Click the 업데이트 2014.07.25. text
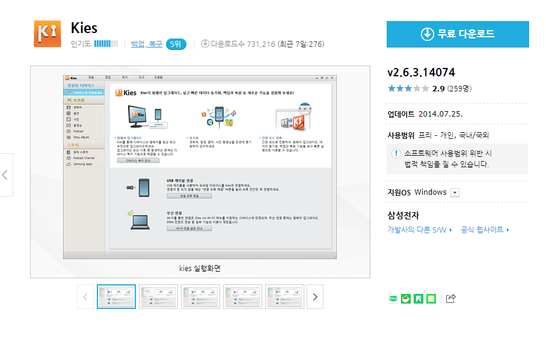The height and width of the screenshot is (339, 546). click(x=425, y=114)
